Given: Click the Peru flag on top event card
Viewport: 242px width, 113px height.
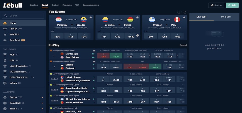Looking at the screenshot, I should point(177,20).
